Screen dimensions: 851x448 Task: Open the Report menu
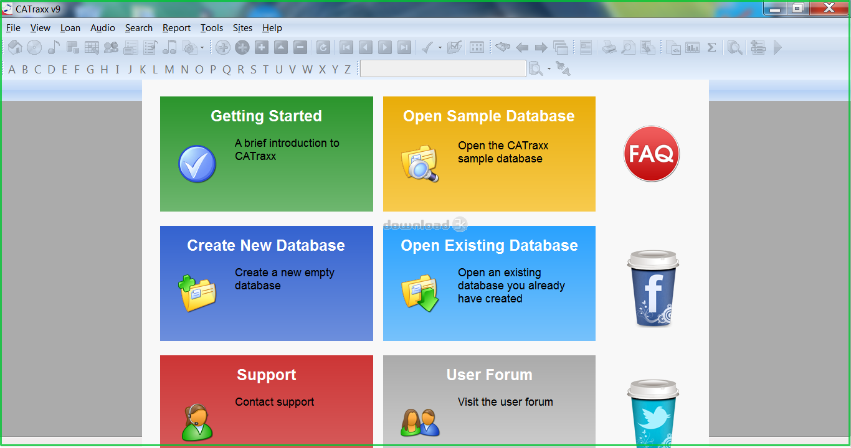pyautogui.click(x=177, y=28)
